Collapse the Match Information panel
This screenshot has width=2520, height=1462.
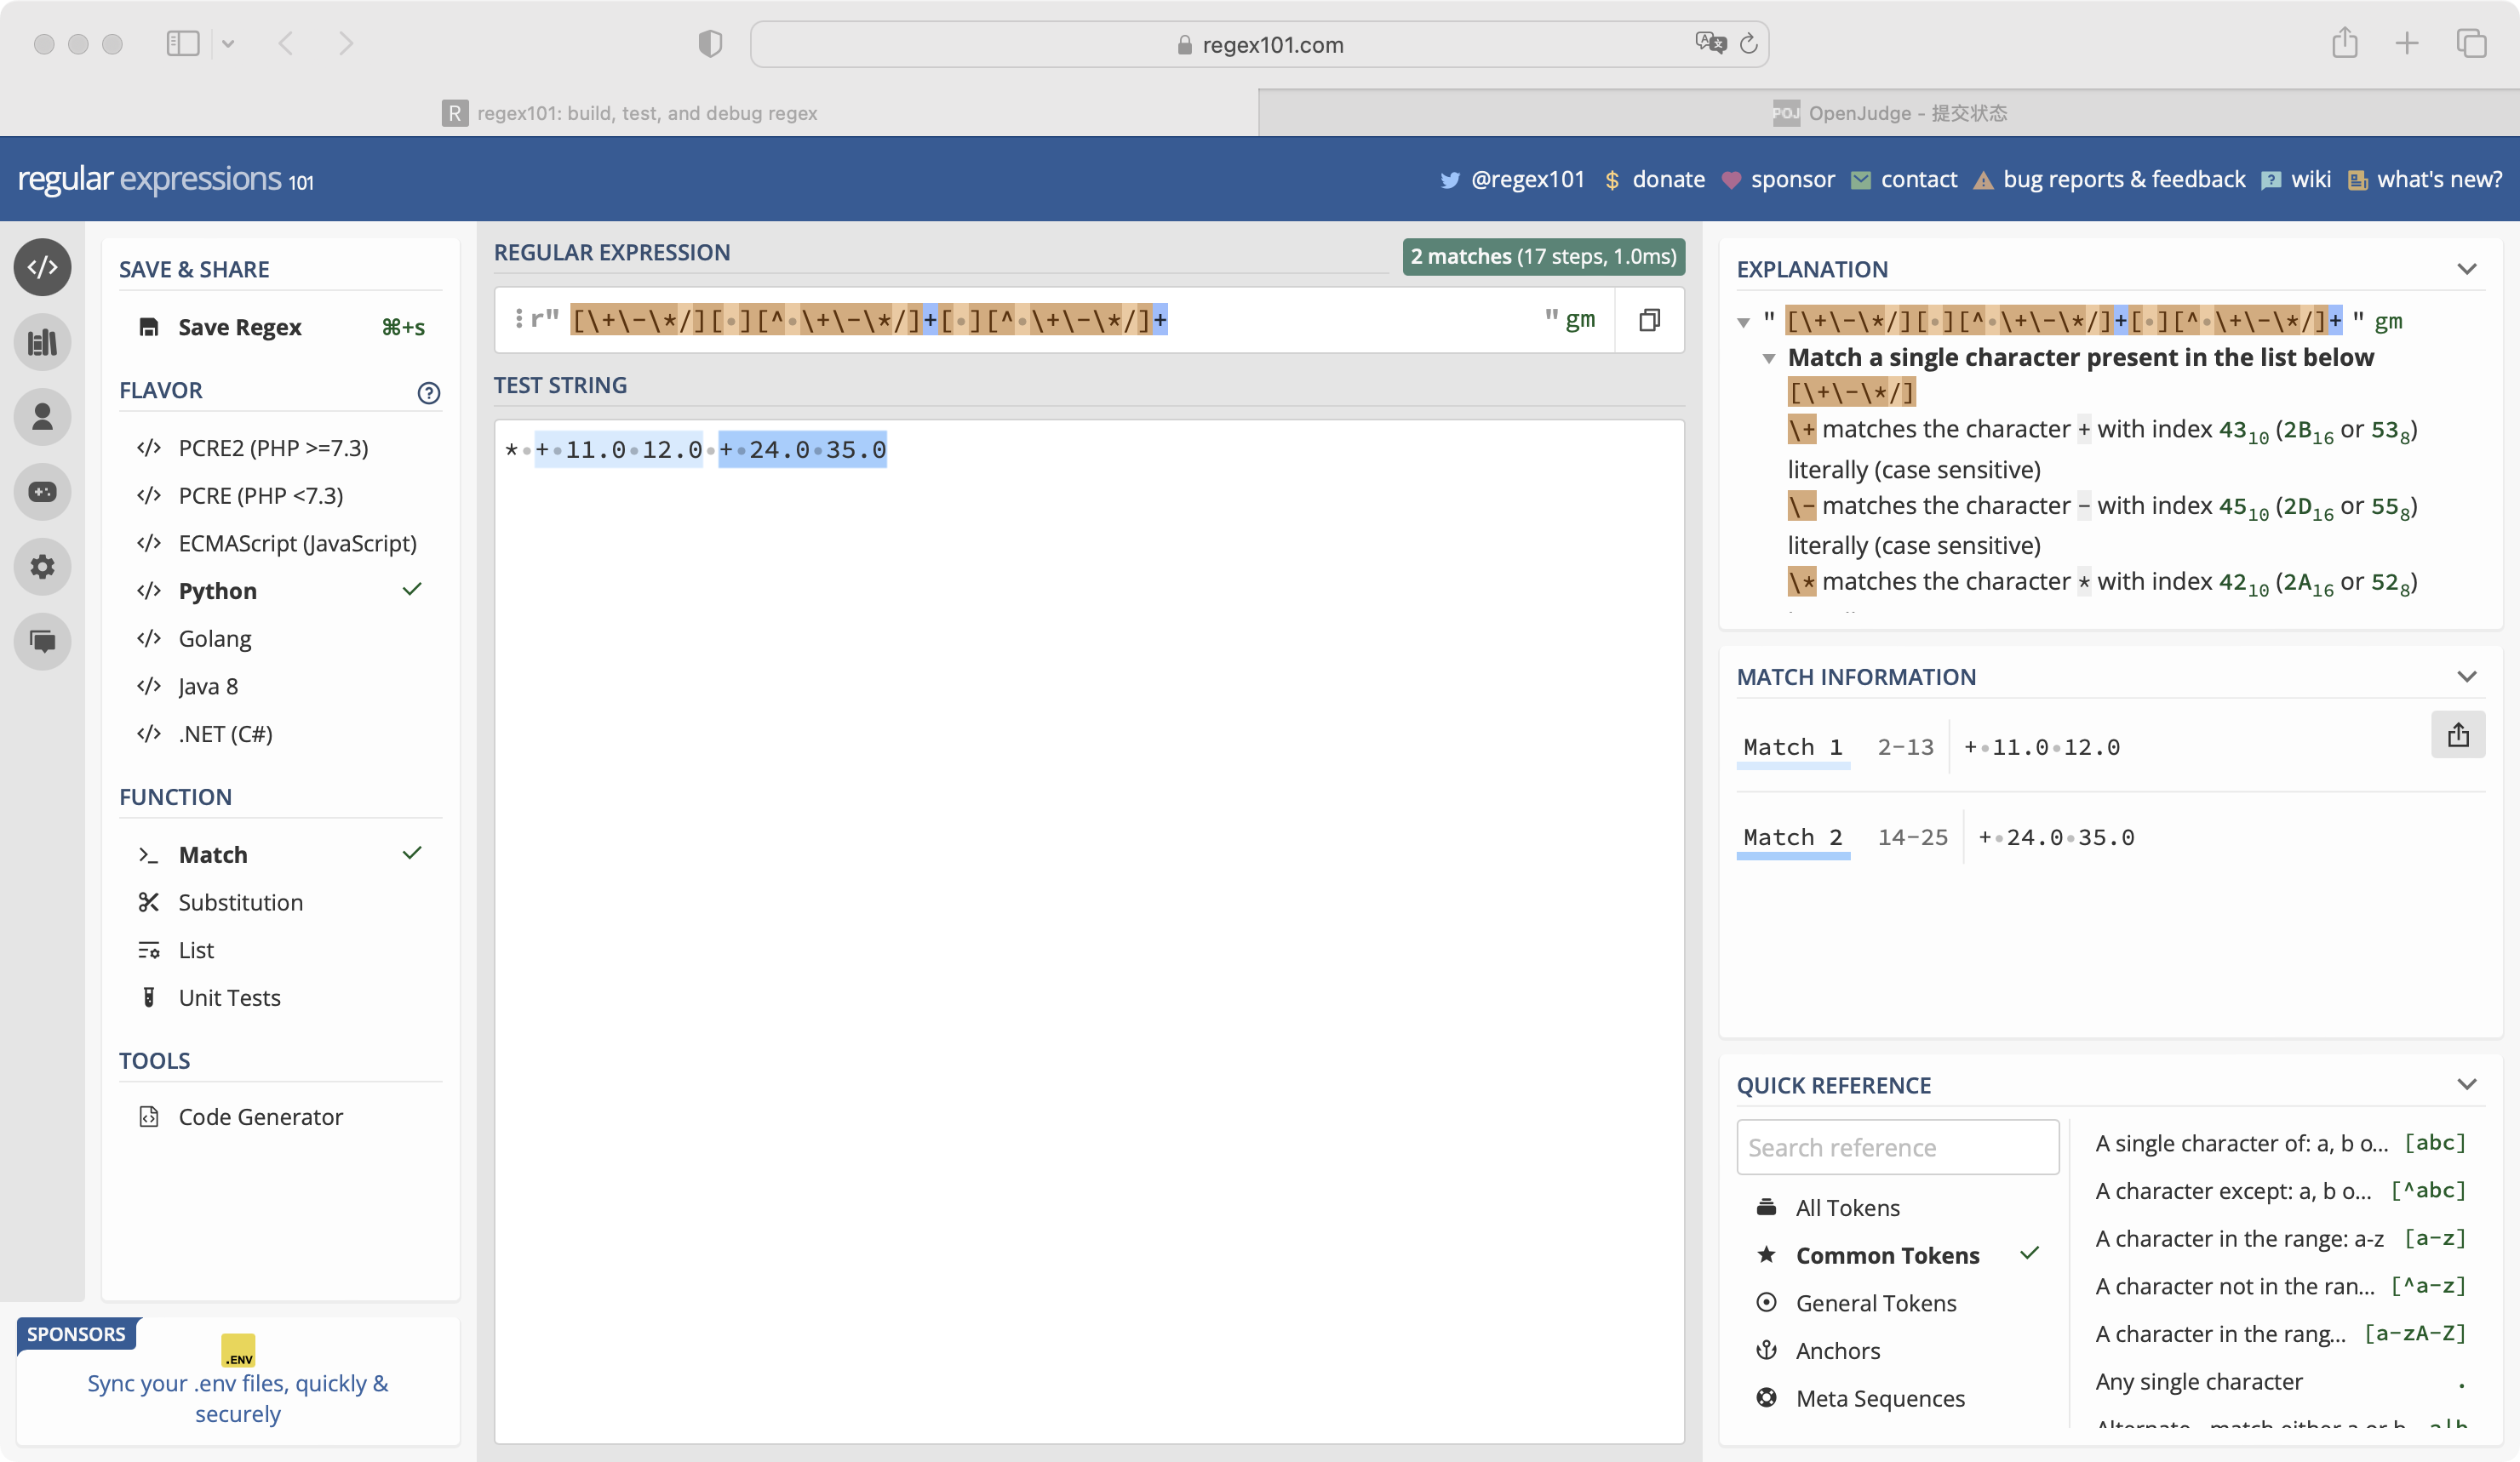point(2466,677)
